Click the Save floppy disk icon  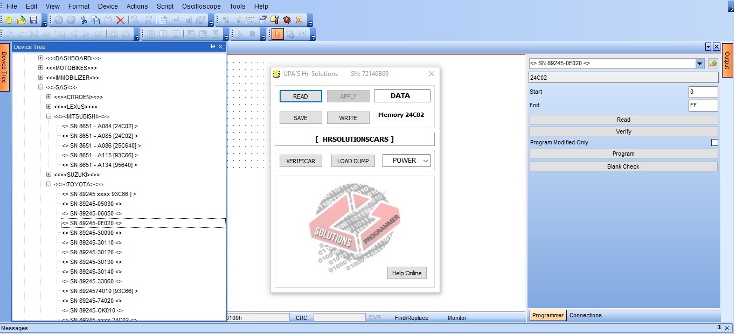tap(33, 20)
